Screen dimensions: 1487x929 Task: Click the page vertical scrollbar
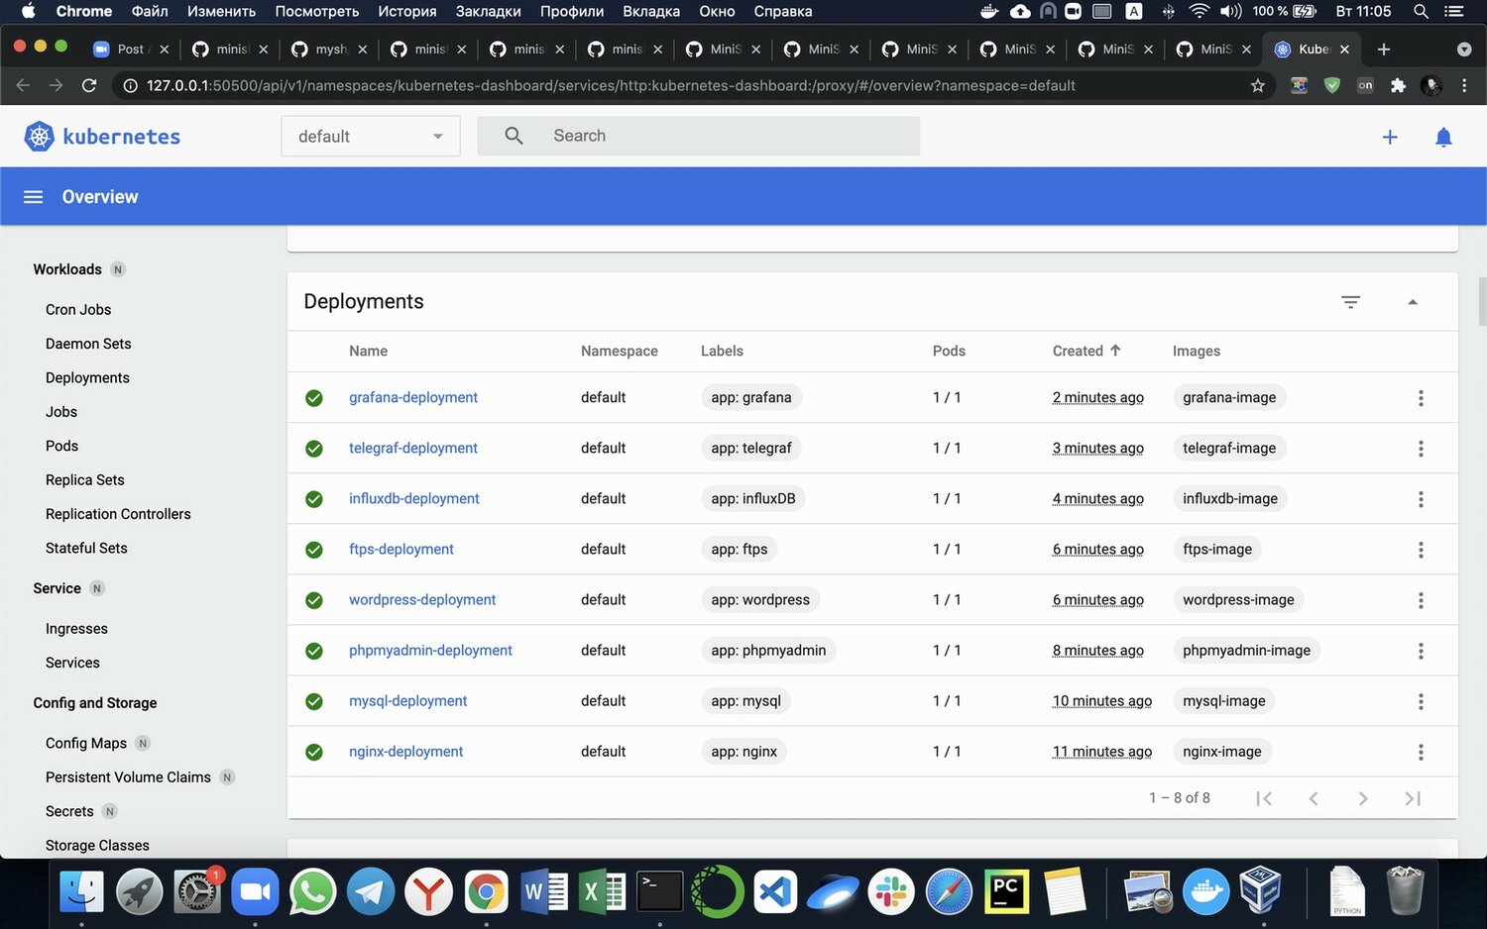coord(1481,301)
